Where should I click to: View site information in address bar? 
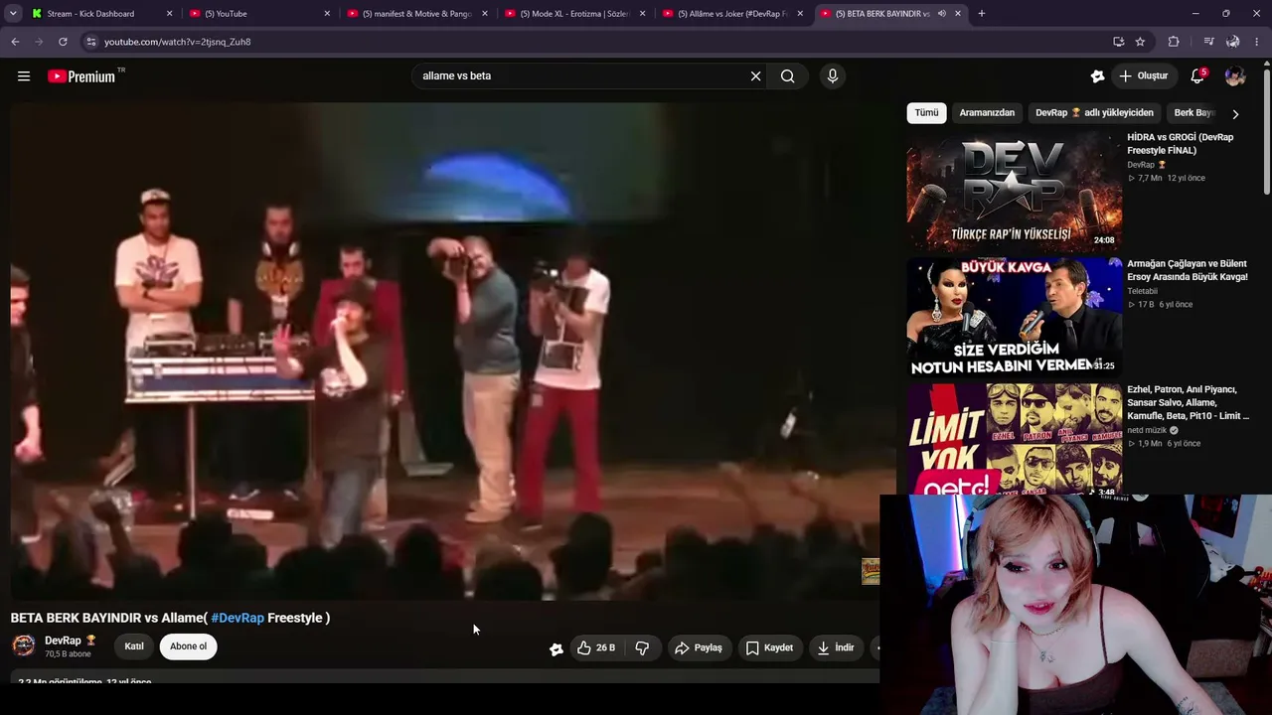click(x=90, y=42)
